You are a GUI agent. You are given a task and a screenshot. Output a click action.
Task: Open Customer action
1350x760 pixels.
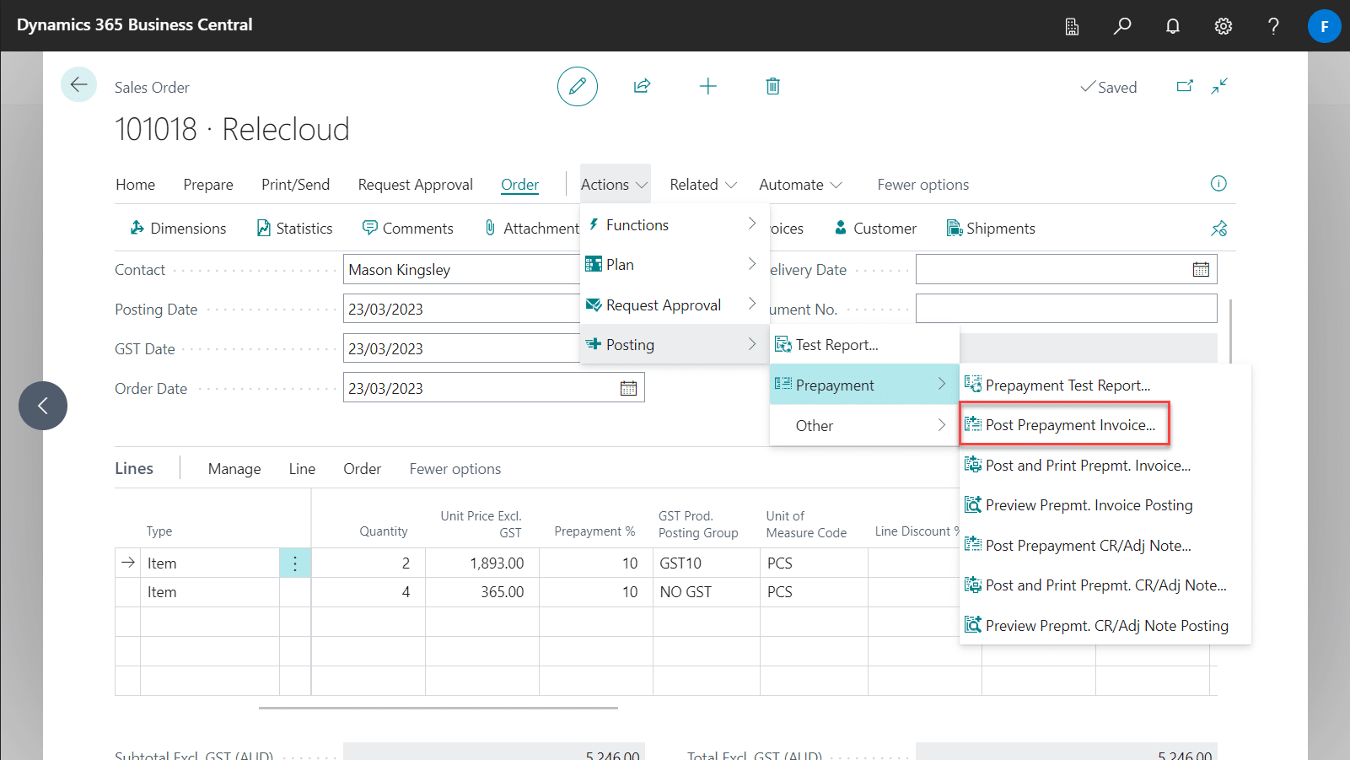(875, 228)
